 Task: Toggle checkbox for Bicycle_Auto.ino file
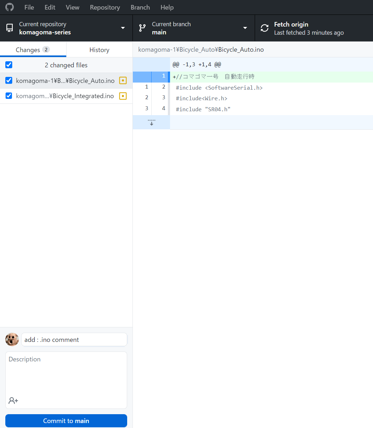pyautogui.click(x=9, y=80)
